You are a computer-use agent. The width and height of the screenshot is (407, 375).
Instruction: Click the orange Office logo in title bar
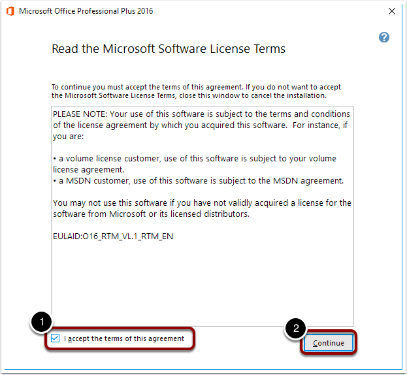[10, 11]
